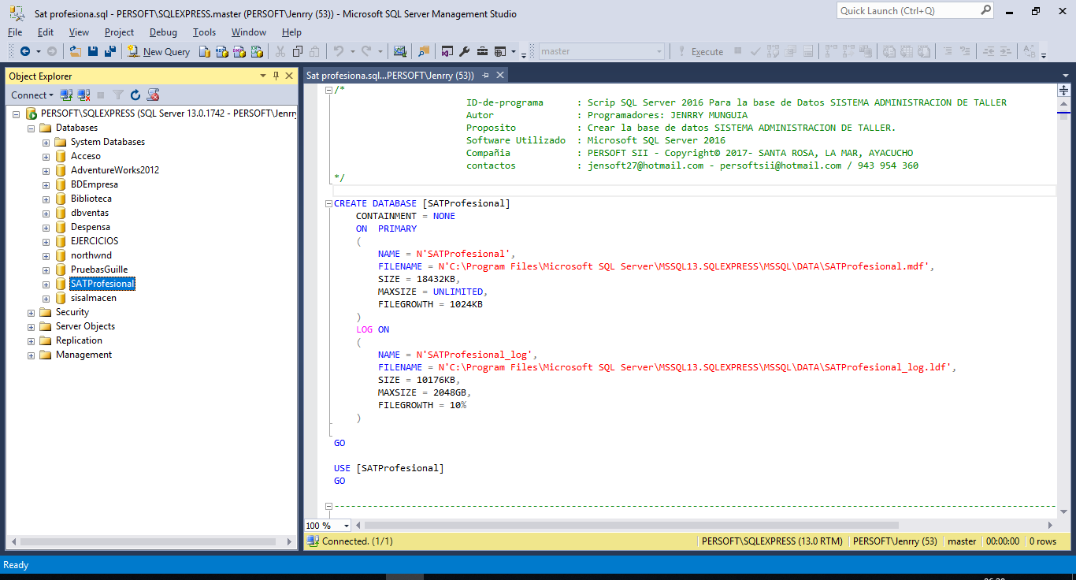This screenshot has height=580, width=1076.
Task: Click the Undo arrow icon
Action: coord(338,51)
